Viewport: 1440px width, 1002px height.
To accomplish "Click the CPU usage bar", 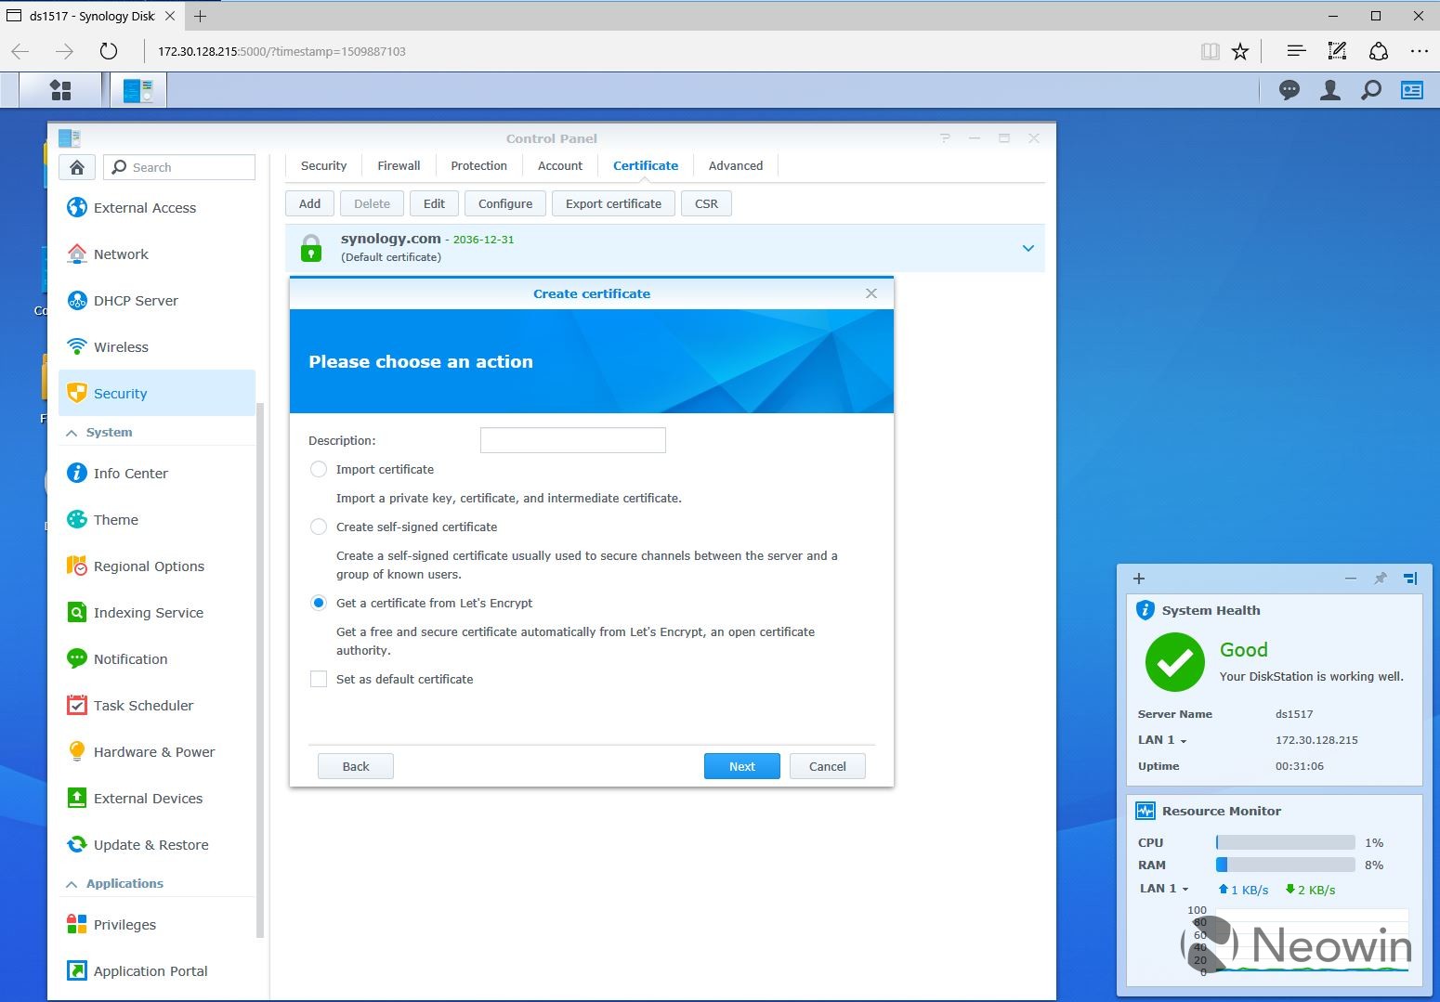I will click(1286, 842).
